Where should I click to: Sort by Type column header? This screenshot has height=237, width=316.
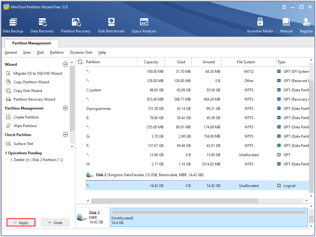[x=293, y=62]
